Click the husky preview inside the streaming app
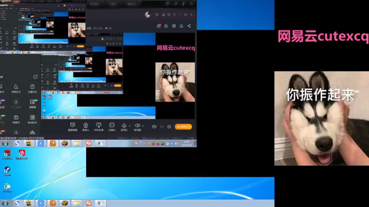369x207 pixels. click(175, 82)
